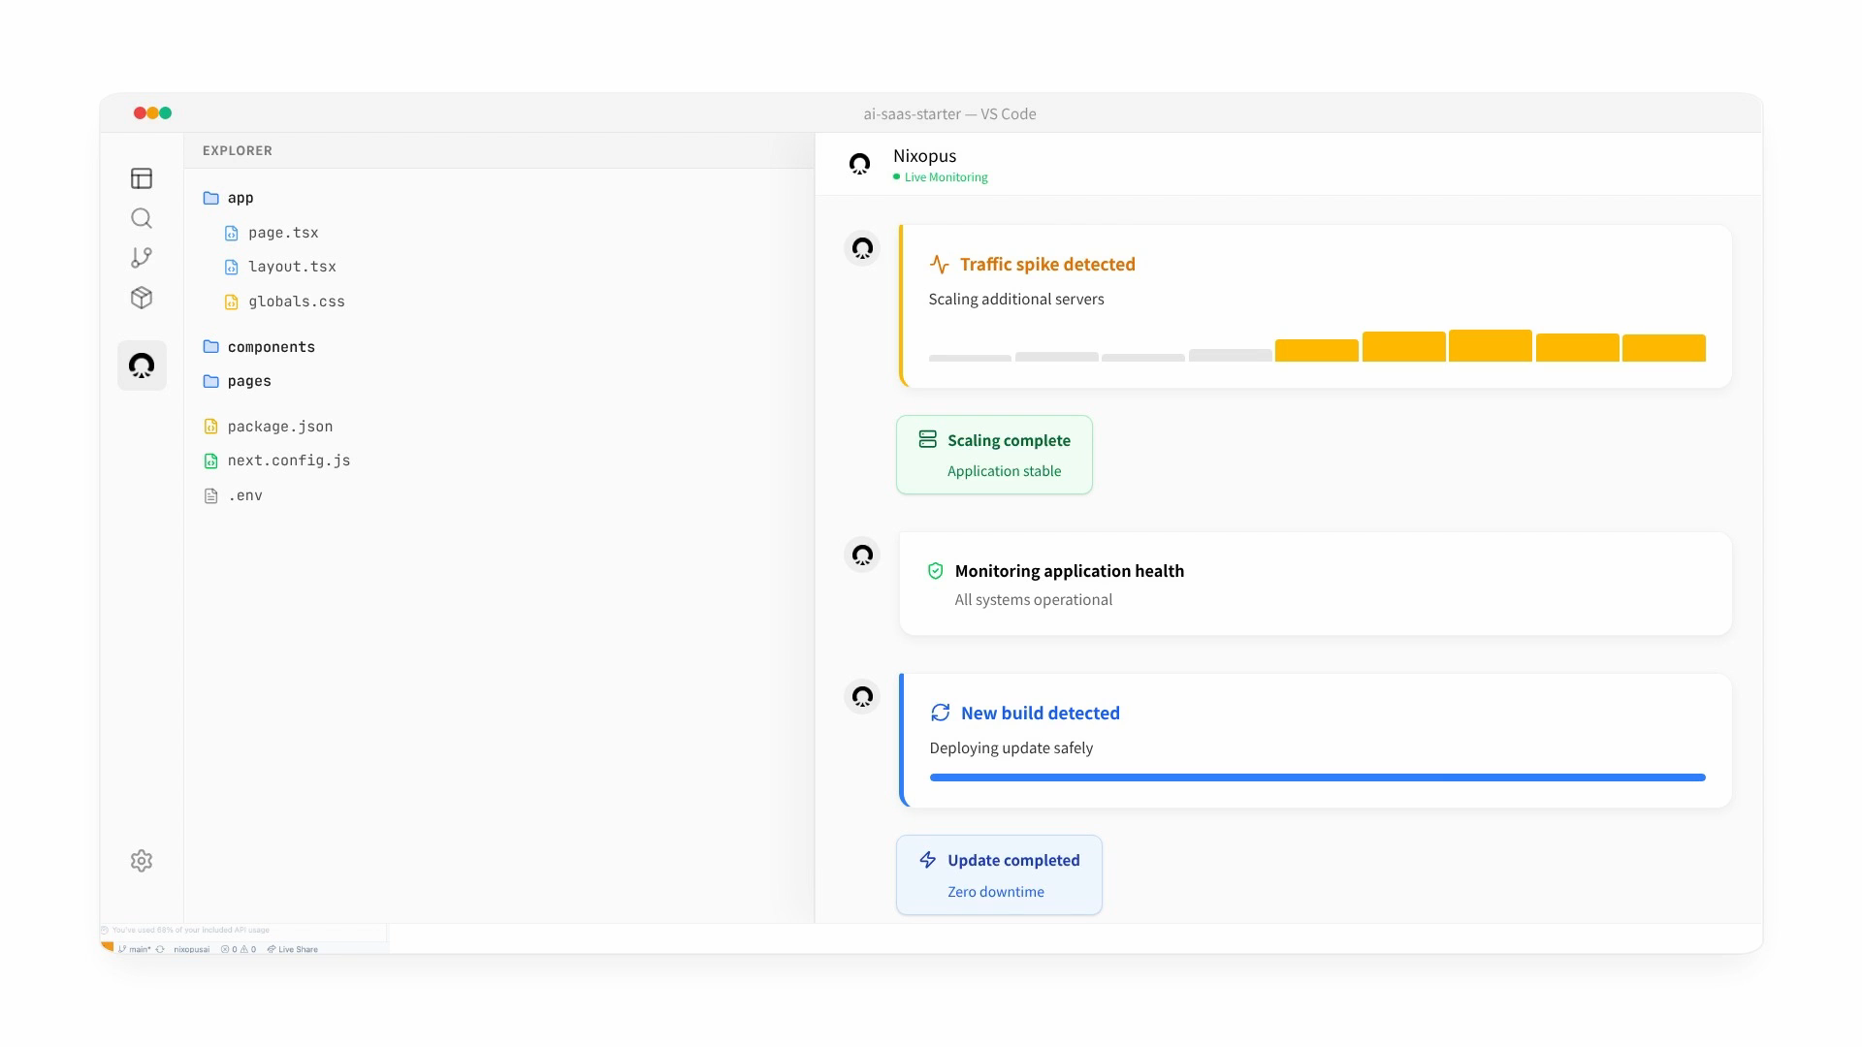The image size is (1862, 1047).
Task: Open the Extensions cube icon in the sidebar
Action: click(142, 298)
